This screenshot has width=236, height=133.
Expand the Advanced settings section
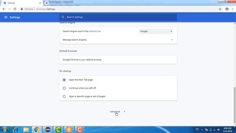(115, 112)
